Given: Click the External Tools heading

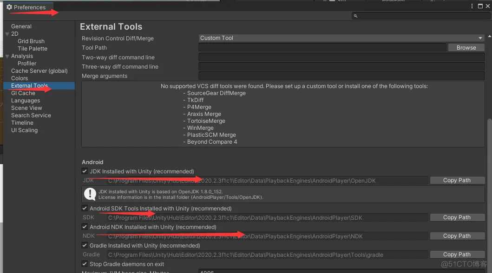Looking at the screenshot, I should pos(111,26).
